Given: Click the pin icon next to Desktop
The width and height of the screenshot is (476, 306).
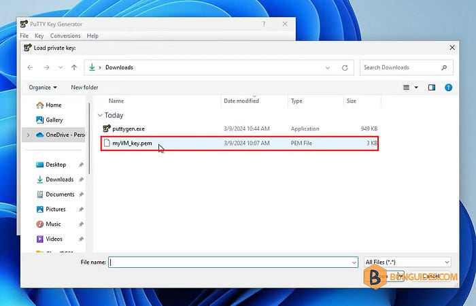Looking at the screenshot, I should click(81, 165).
